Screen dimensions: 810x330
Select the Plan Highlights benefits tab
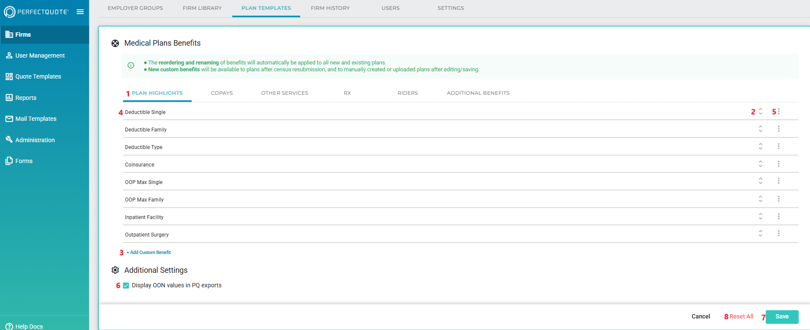[x=157, y=93]
